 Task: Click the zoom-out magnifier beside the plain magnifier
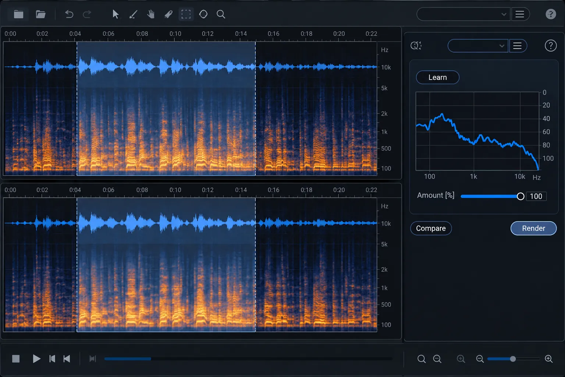click(437, 359)
